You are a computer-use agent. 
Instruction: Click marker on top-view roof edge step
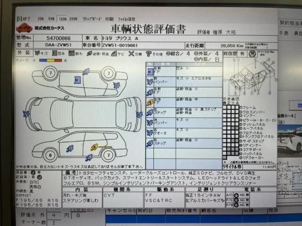pos(86,72)
